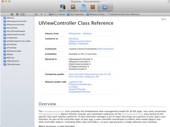
Task: Click the Next link
Action: [x=164, y=19]
